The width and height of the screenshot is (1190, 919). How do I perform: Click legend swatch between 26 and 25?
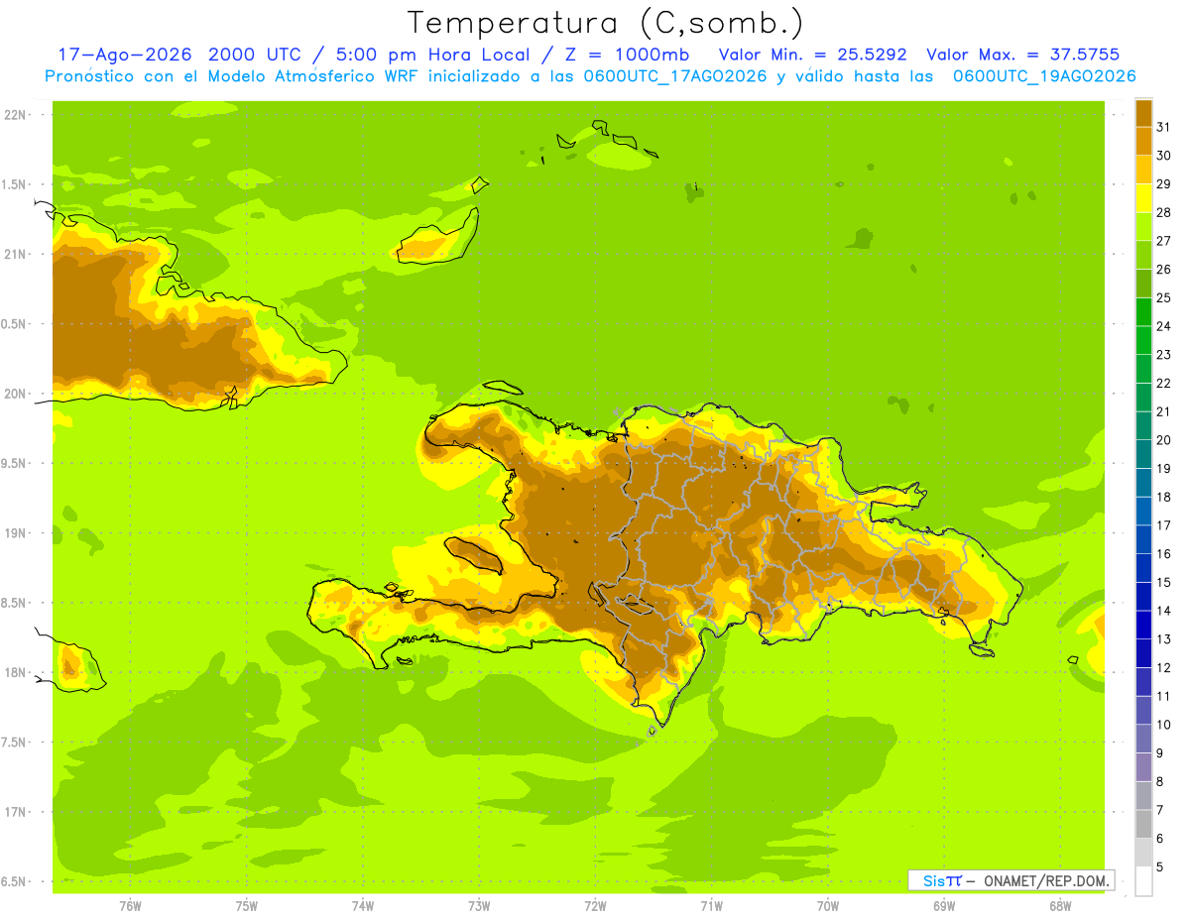coord(1143,284)
